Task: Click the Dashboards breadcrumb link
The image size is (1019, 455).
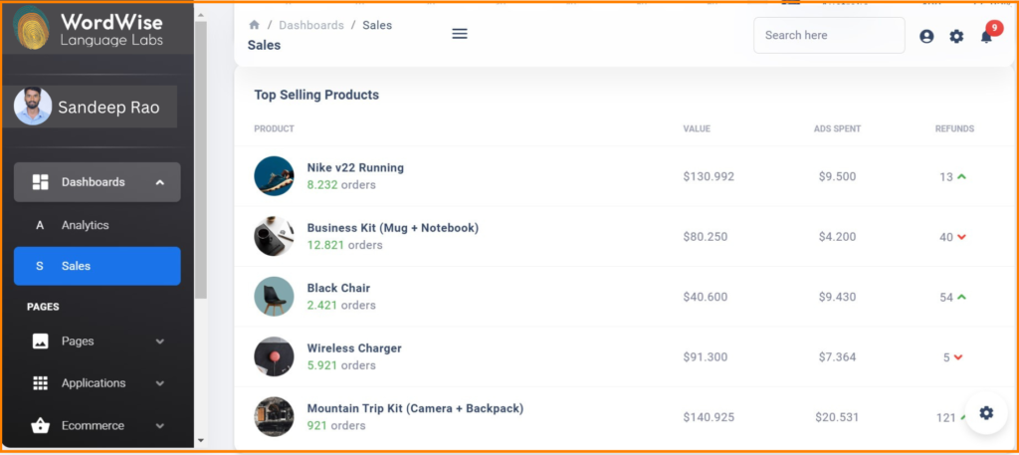Action: 310,25
